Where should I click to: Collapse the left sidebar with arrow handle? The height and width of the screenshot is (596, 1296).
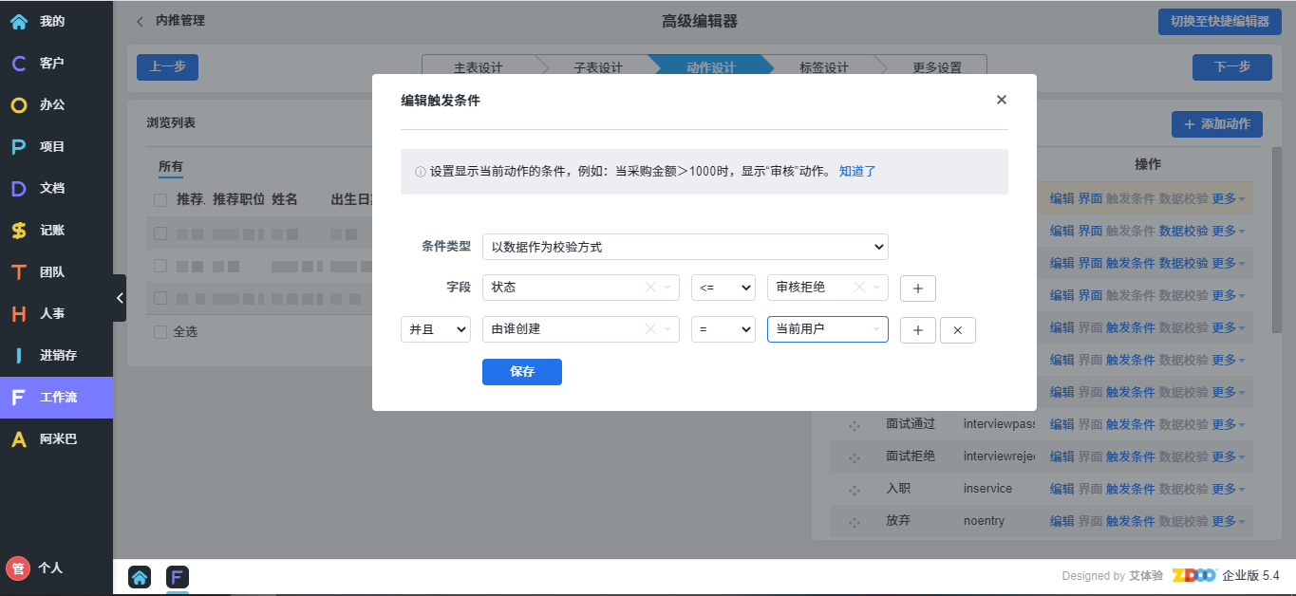tap(120, 298)
